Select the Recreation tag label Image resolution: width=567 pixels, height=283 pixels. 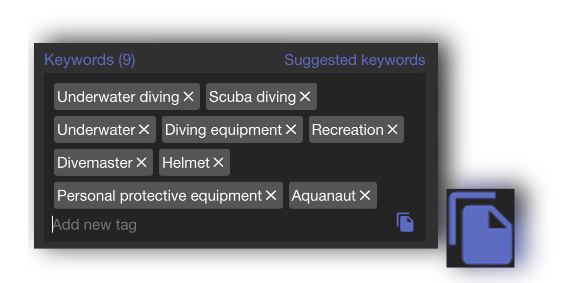(347, 130)
